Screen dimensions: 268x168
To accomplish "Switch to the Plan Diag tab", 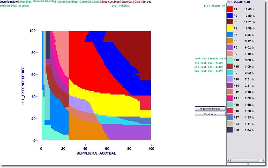I will tap(26, 2).
